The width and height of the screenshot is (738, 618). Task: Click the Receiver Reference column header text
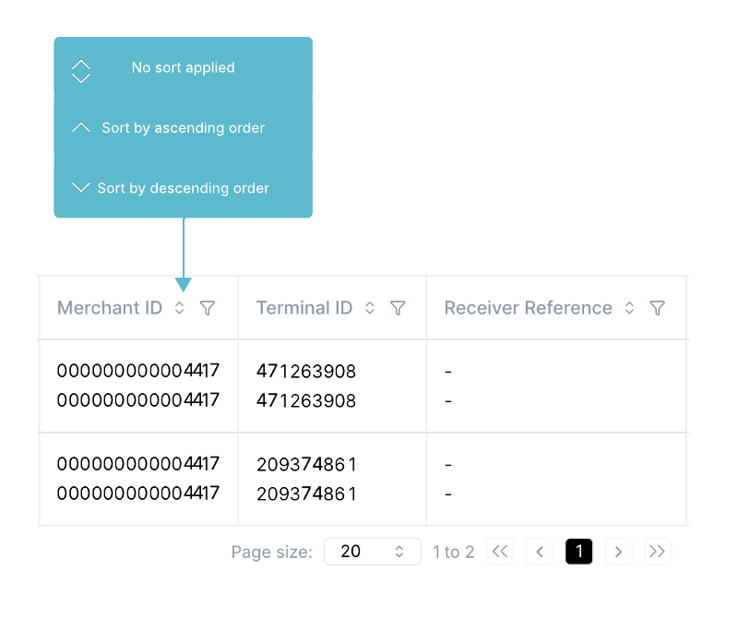click(x=528, y=308)
